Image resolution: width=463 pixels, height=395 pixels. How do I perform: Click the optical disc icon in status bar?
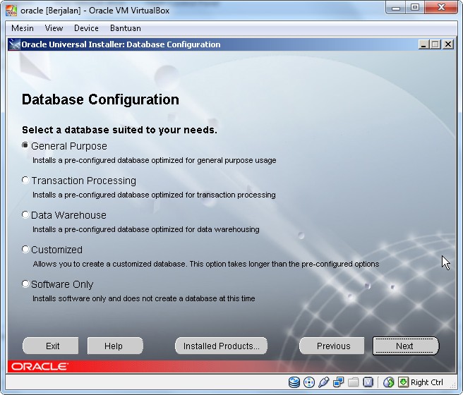[x=309, y=382]
